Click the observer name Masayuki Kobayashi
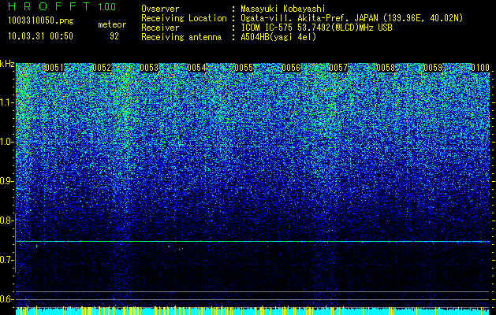 click(x=283, y=9)
